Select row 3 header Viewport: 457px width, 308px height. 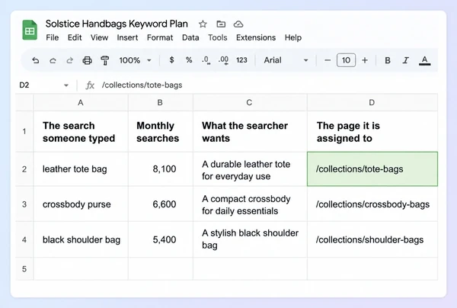[24, 204]
